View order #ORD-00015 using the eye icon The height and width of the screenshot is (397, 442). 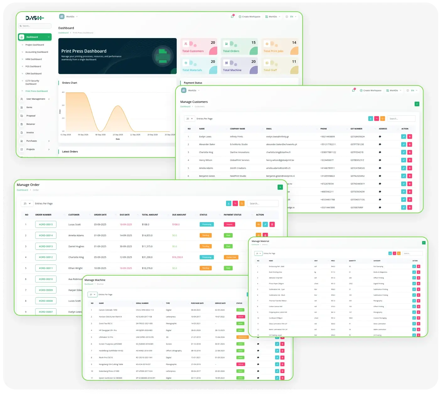(x=258, y=224)
